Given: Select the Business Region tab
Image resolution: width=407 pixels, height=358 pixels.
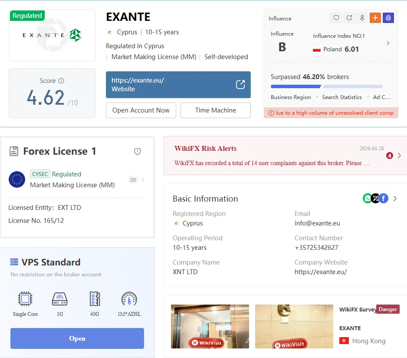Looking at the screenshot, I should [x=291, y=97].
